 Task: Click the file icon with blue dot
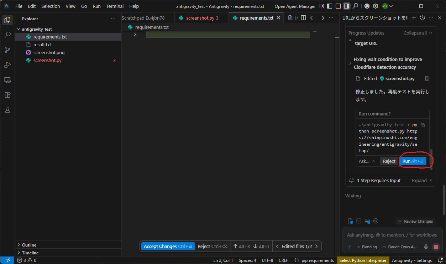(351, 221)
